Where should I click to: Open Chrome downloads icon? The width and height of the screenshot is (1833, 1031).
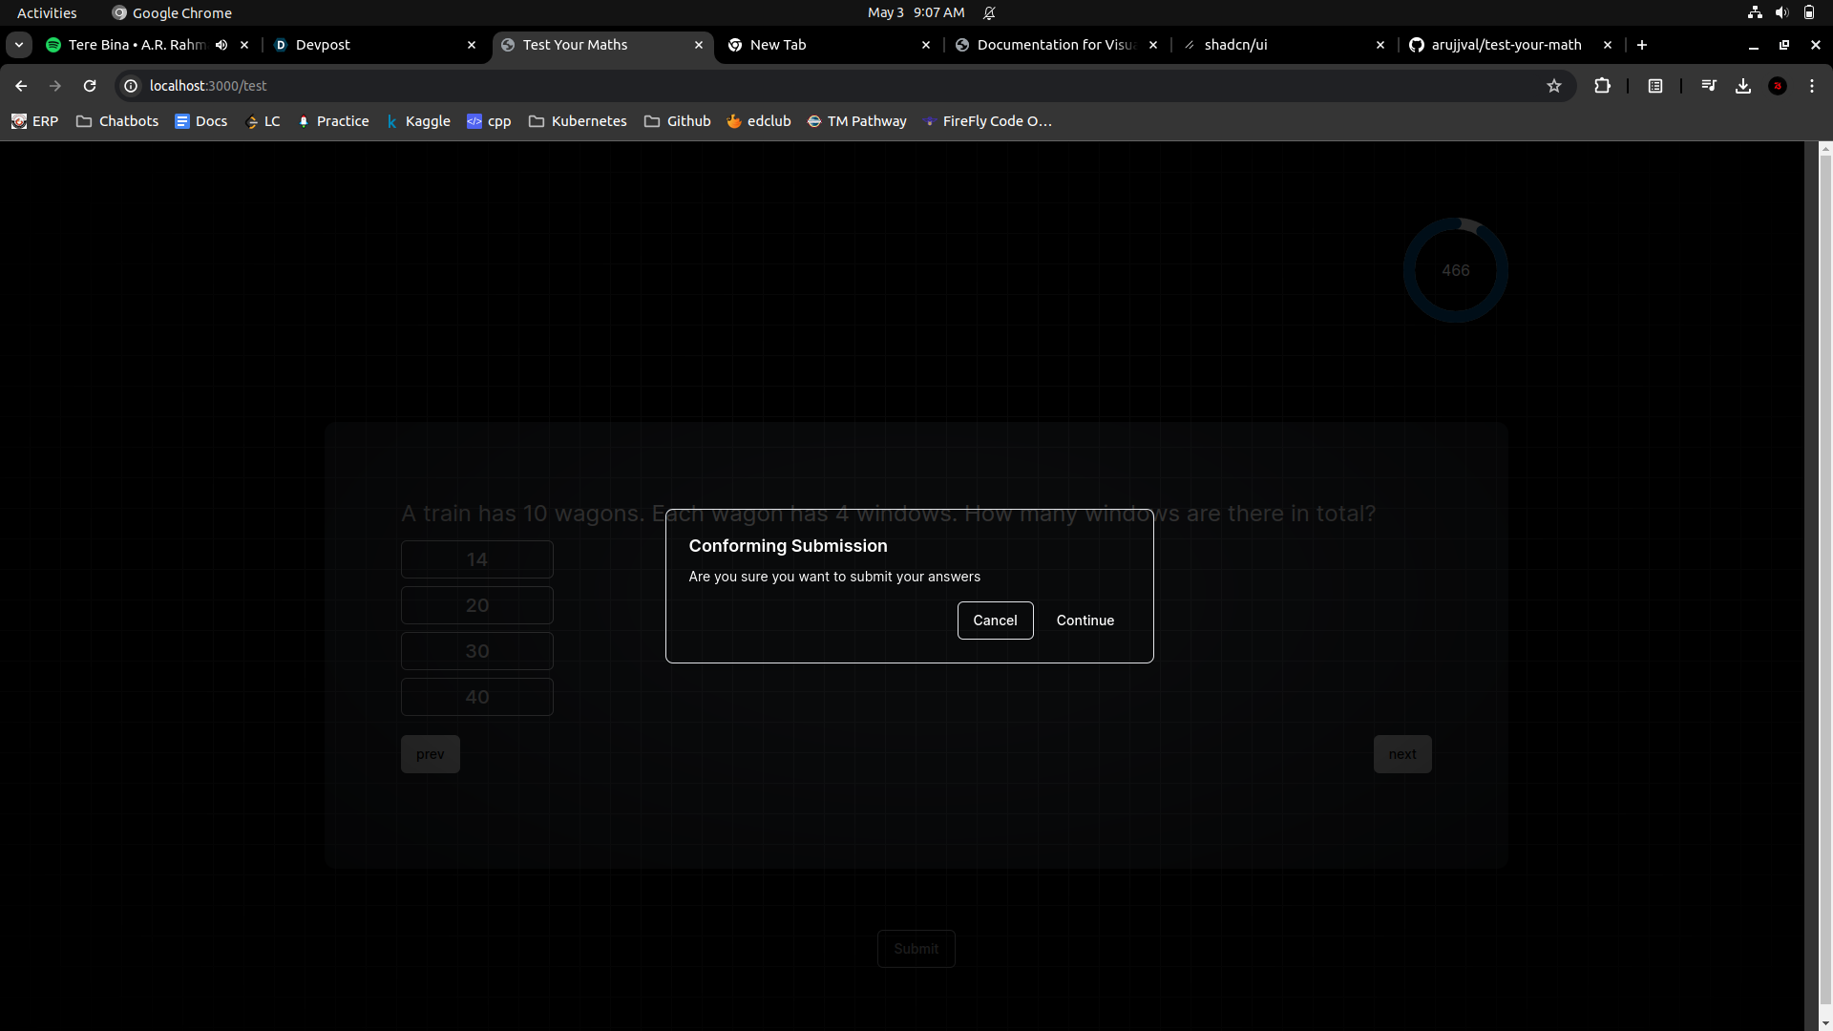(x=1743, y=86)
